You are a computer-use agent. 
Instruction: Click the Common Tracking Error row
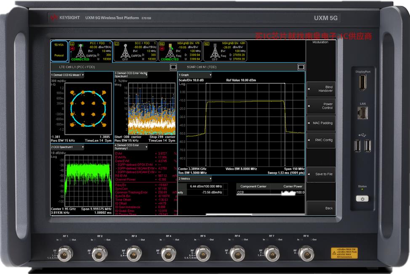[146, 193]
